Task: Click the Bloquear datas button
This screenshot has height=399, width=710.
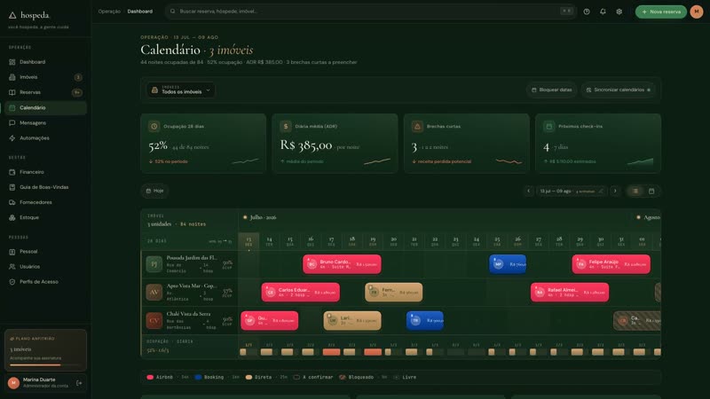Action: 551,90
